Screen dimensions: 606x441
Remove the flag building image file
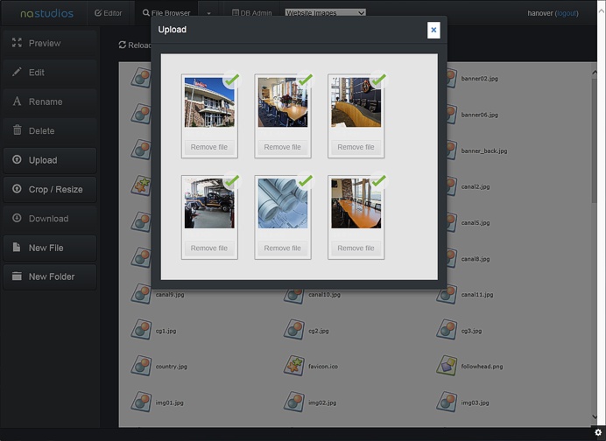pos(209,147)
